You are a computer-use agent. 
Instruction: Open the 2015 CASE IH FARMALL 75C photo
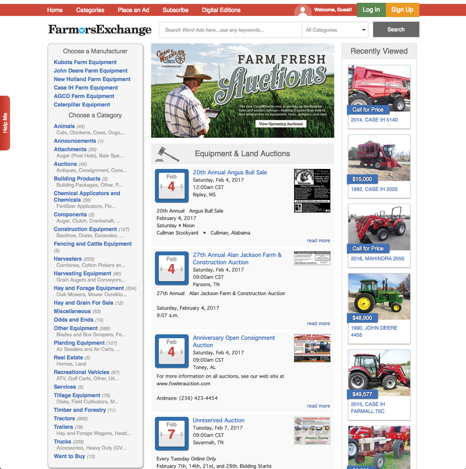point(379,373)
